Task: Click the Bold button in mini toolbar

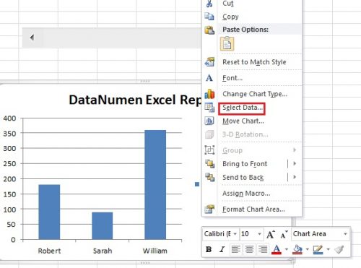Action: pyautogui.click(x=209, y=249)
